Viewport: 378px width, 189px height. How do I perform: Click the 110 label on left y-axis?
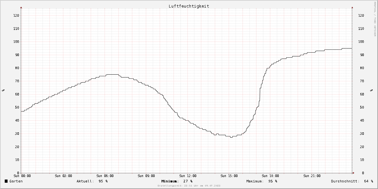[x=16, y=29]
